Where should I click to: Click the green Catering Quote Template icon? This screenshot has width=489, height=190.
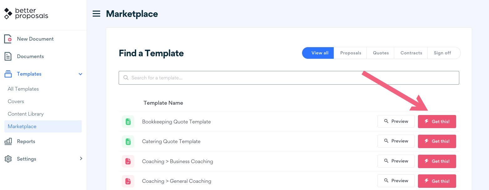(x=128, y=142)
